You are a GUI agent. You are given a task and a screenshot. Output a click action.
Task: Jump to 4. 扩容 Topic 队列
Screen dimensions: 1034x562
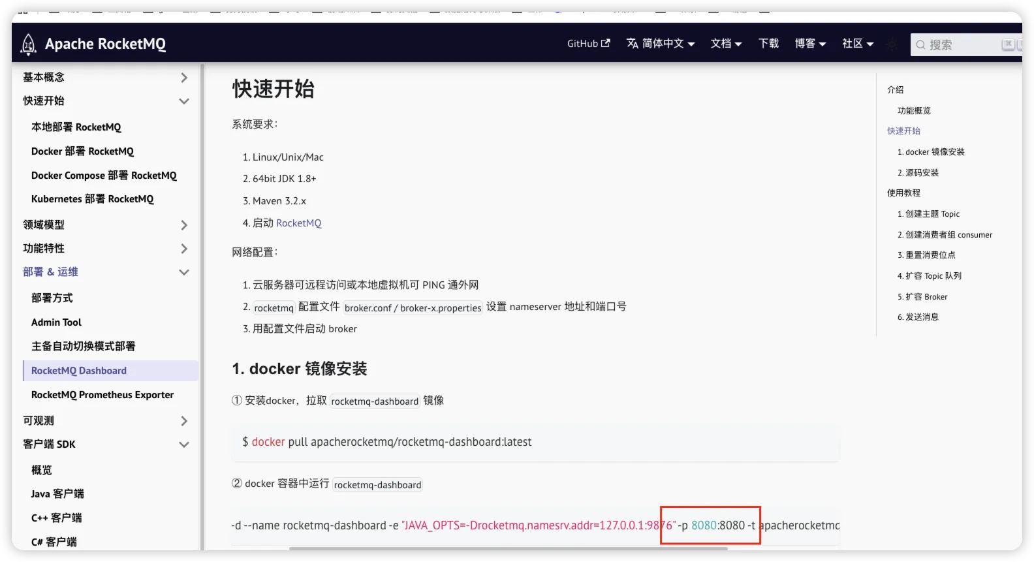[930, 276]
